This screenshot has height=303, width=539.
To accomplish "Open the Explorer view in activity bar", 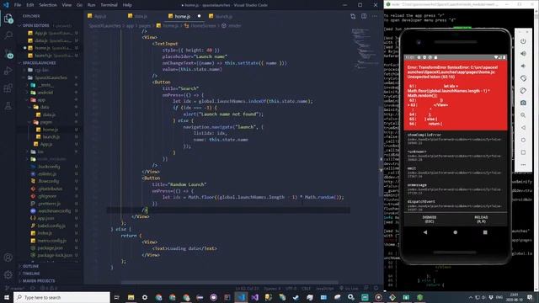I will [8, 18].
